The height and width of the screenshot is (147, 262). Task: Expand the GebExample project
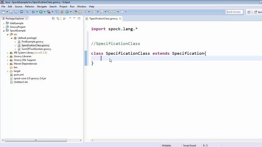coord(4,23)
